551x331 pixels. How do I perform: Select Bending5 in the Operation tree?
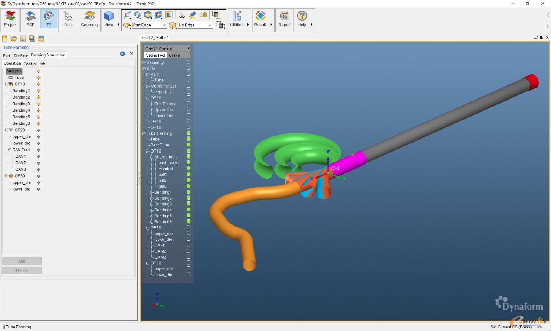pos(21,117)
